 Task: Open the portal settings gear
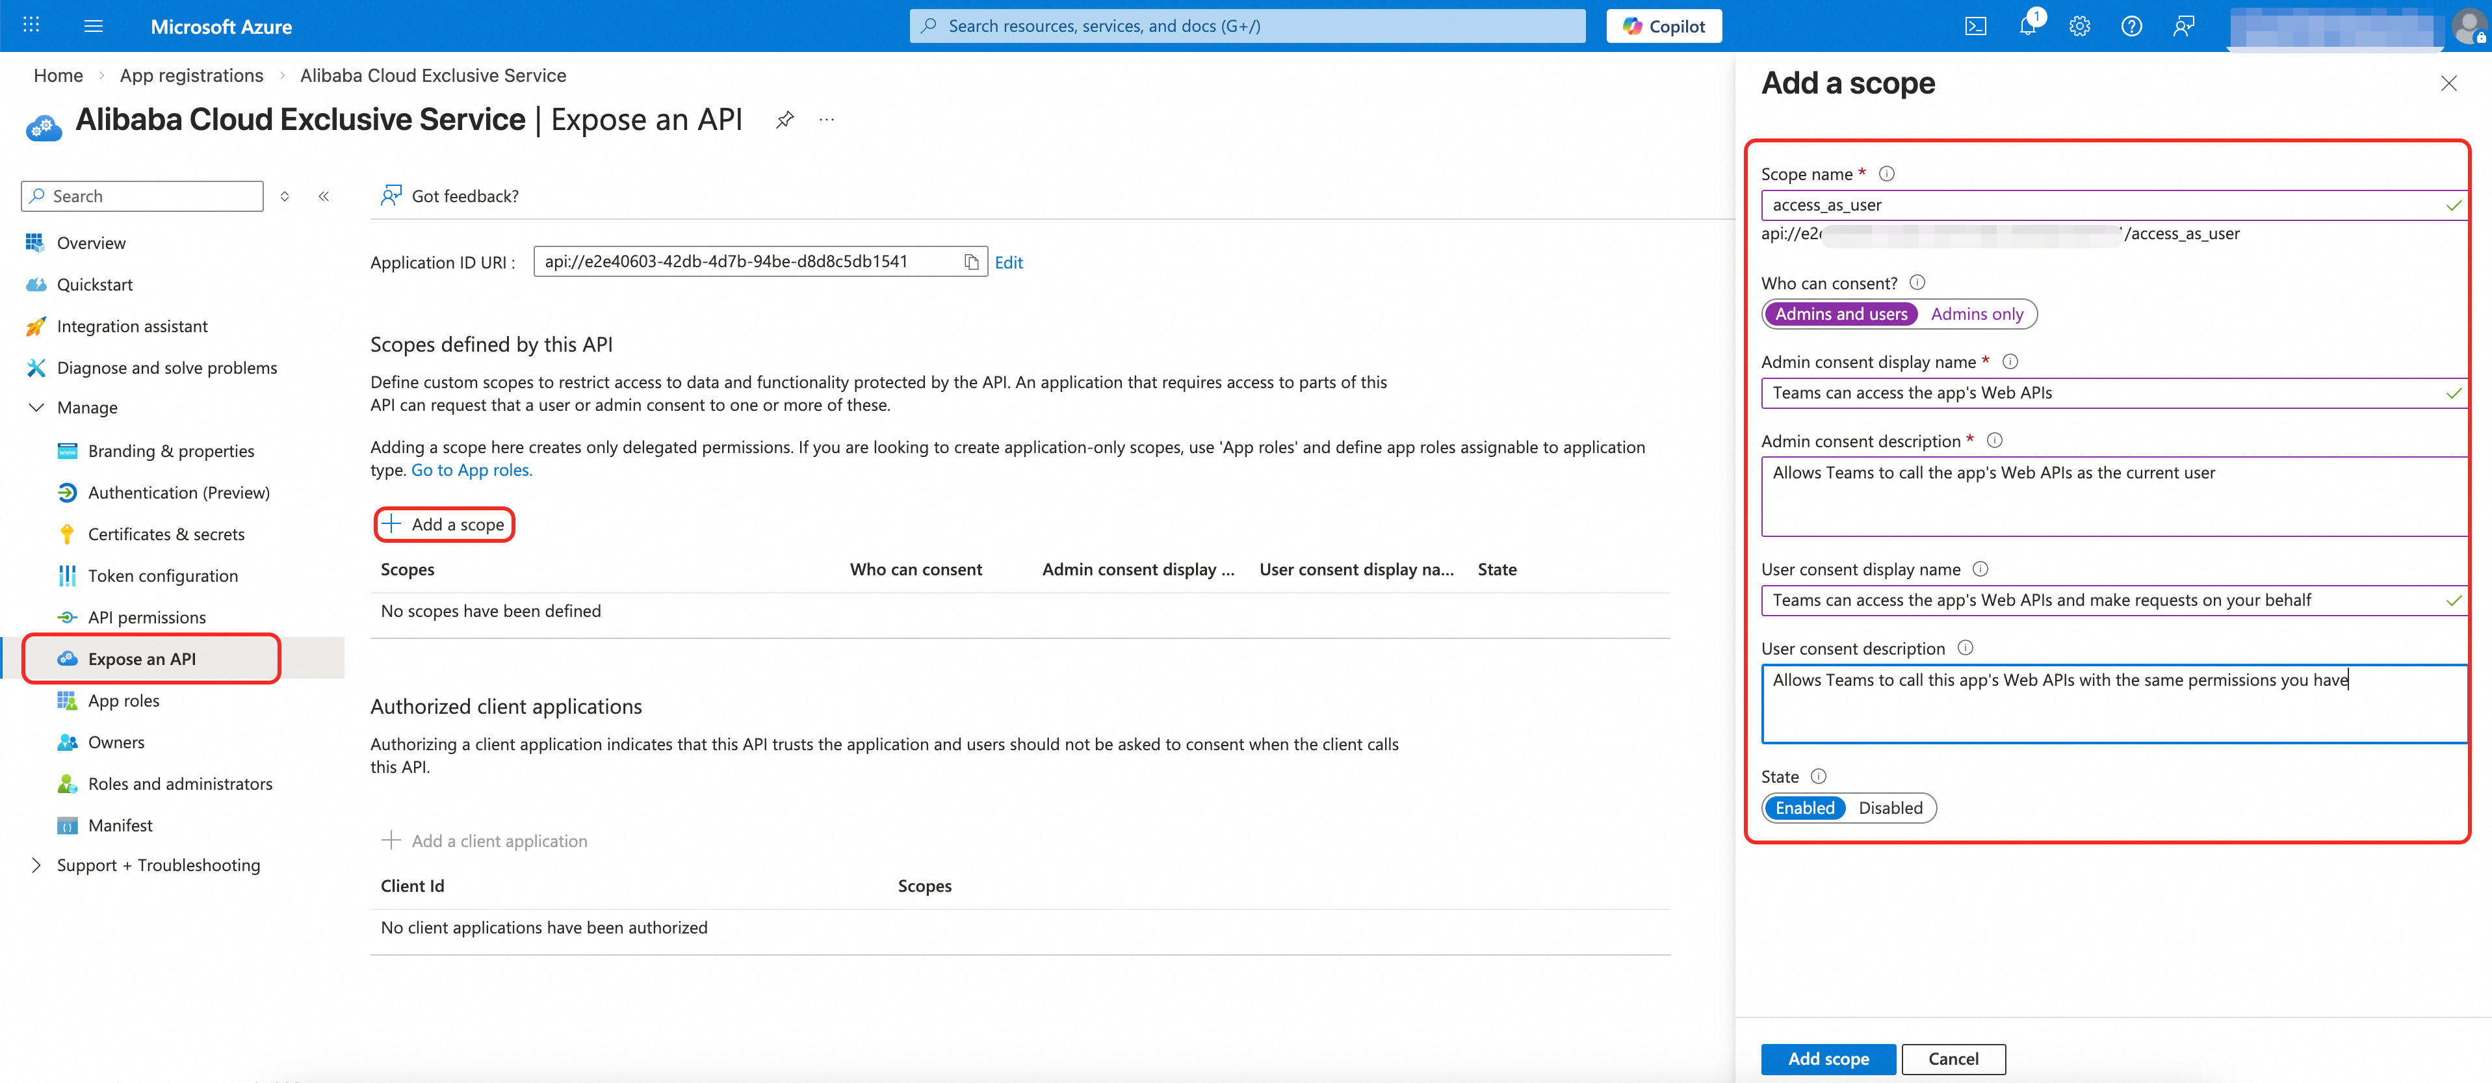click(2079, 26)
